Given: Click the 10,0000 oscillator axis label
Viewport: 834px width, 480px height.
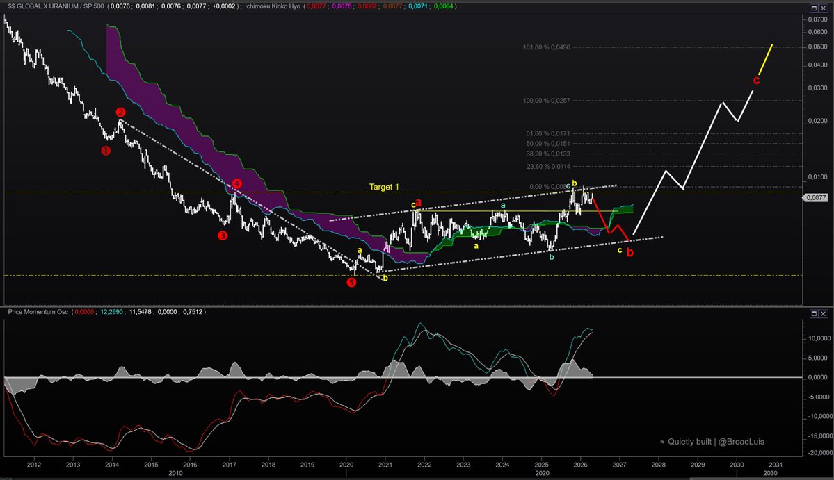Looking at the screenshot, I should pyautogui.click(x=819, y=338).
